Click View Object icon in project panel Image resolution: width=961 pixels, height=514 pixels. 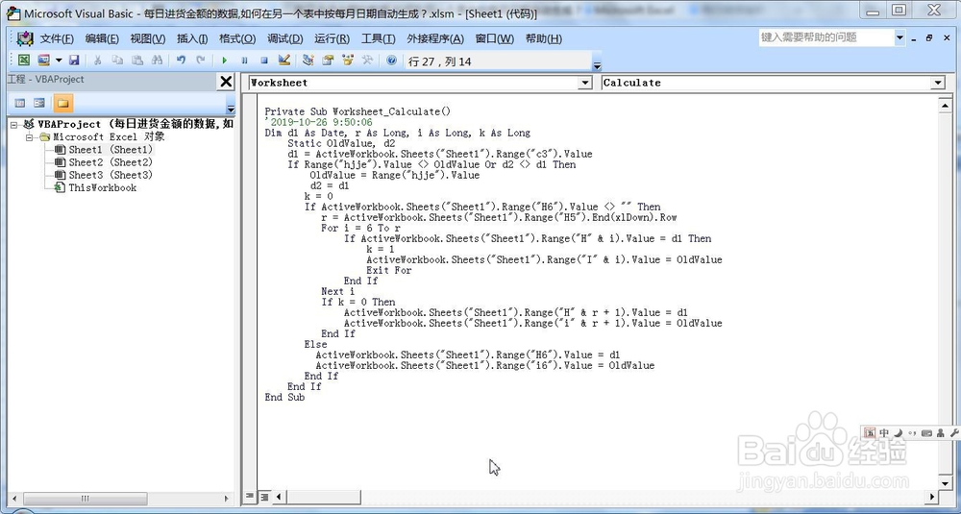pos(39,103)
